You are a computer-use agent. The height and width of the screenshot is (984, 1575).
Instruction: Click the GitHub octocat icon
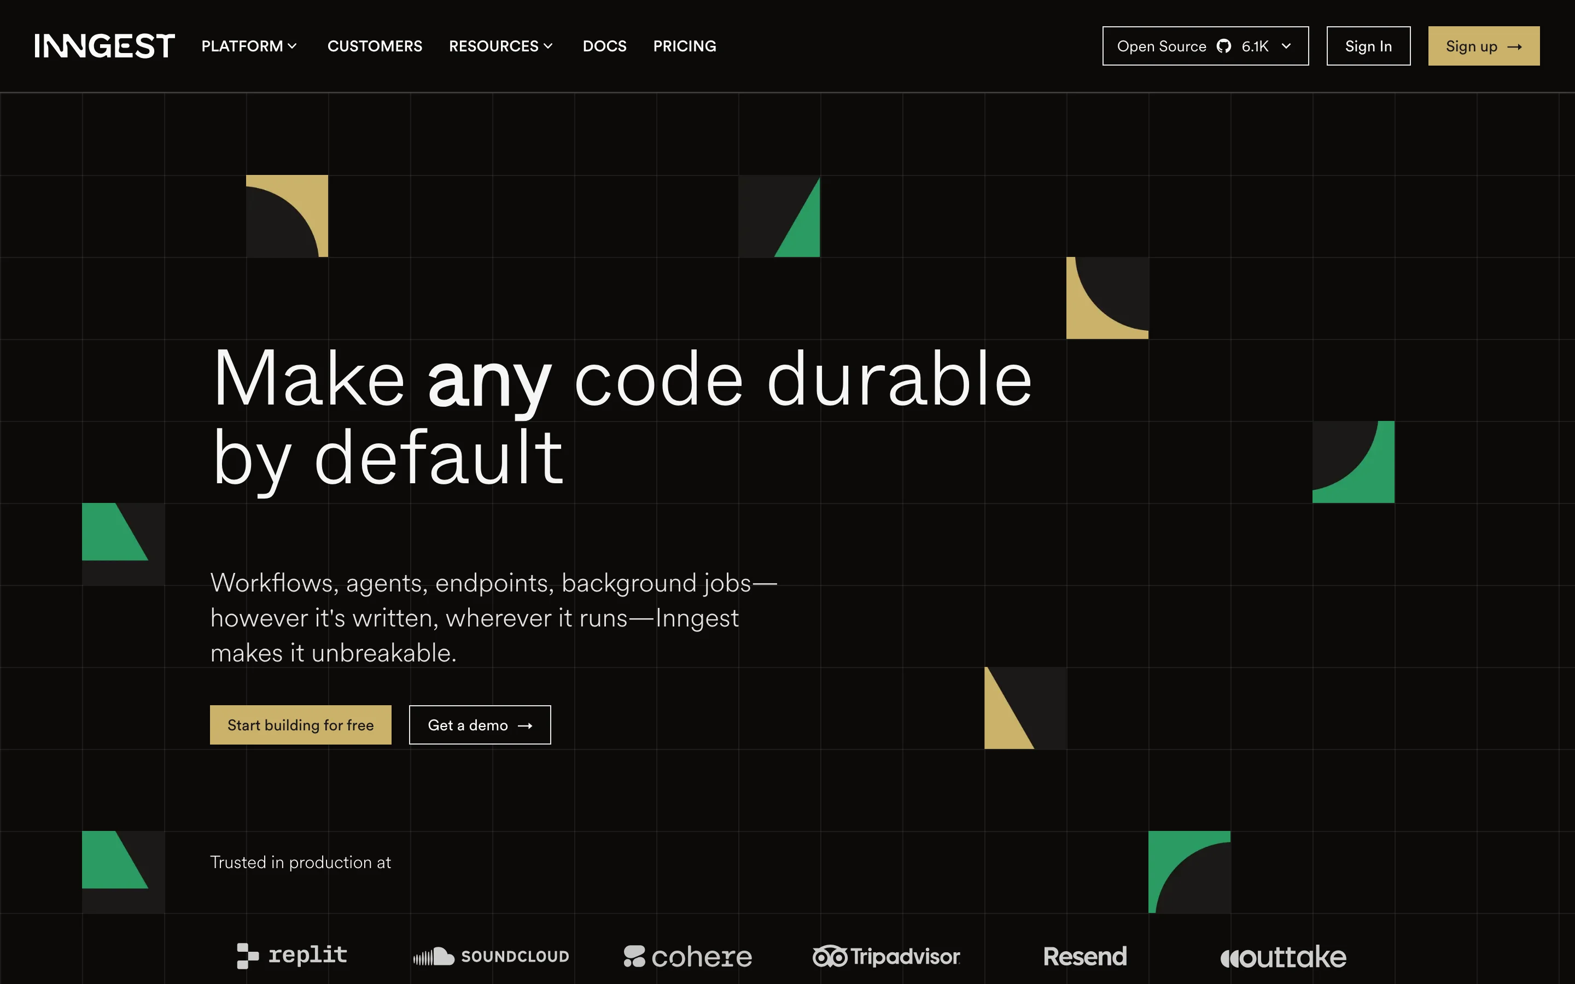[1223, 46]
